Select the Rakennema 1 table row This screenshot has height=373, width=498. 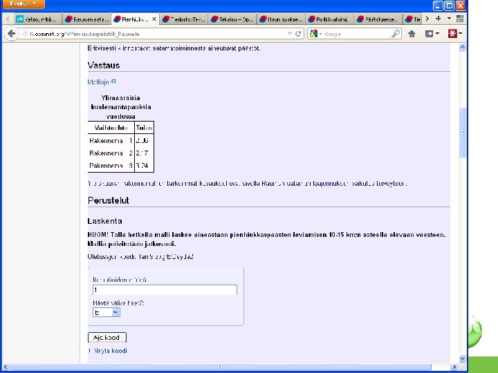(120, 140)
